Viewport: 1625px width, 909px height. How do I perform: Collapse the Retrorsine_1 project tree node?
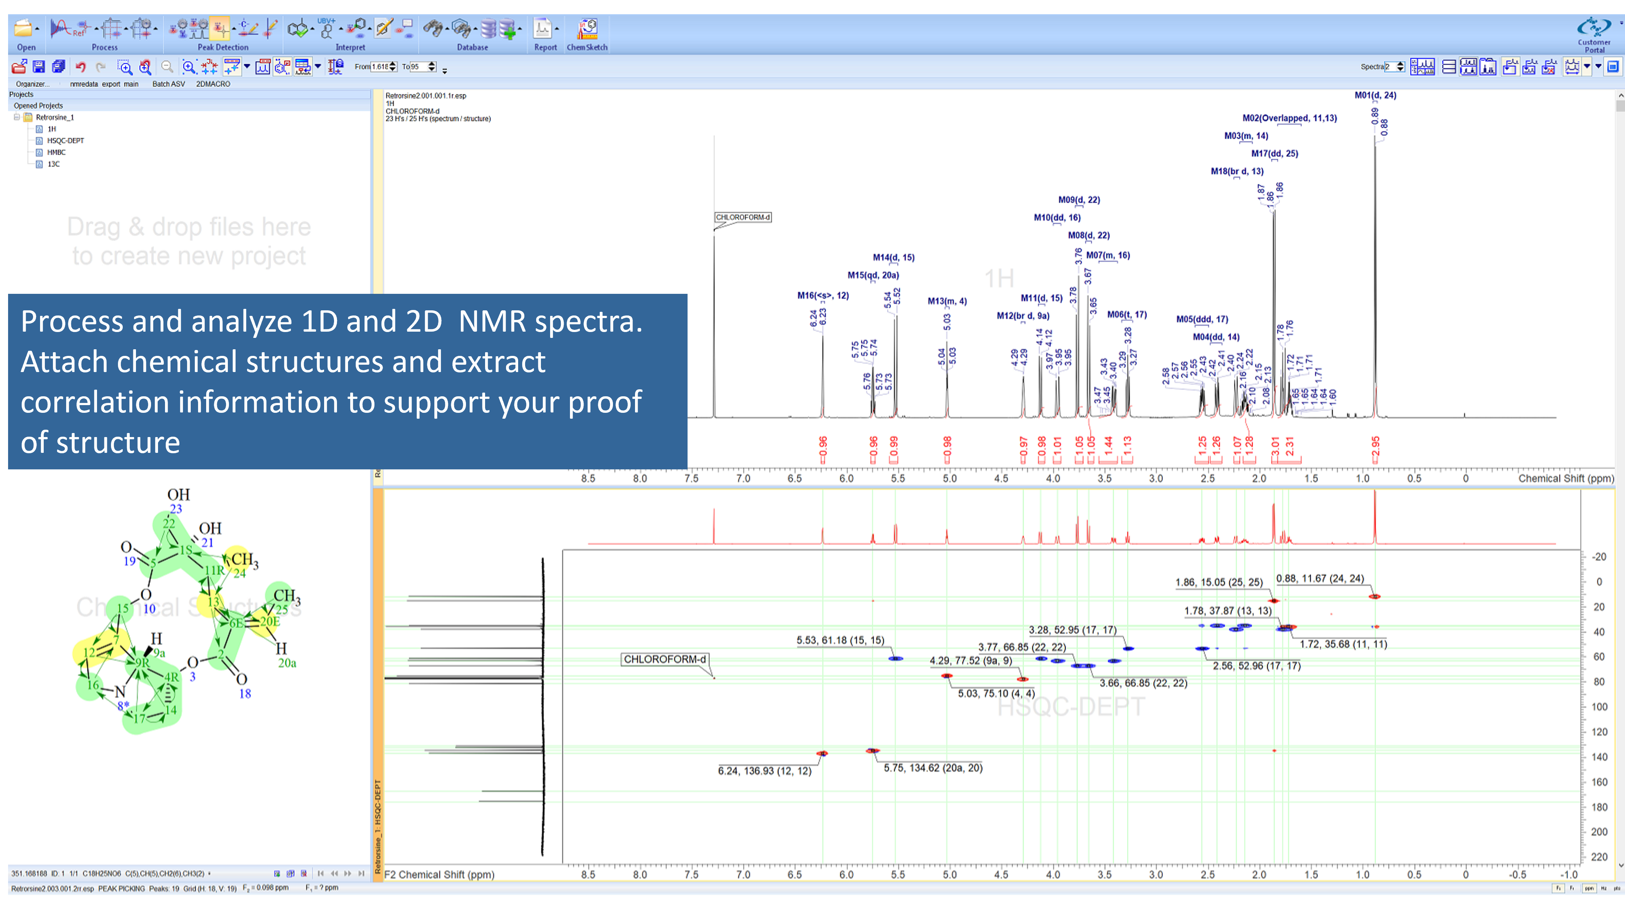click(17, 117)
